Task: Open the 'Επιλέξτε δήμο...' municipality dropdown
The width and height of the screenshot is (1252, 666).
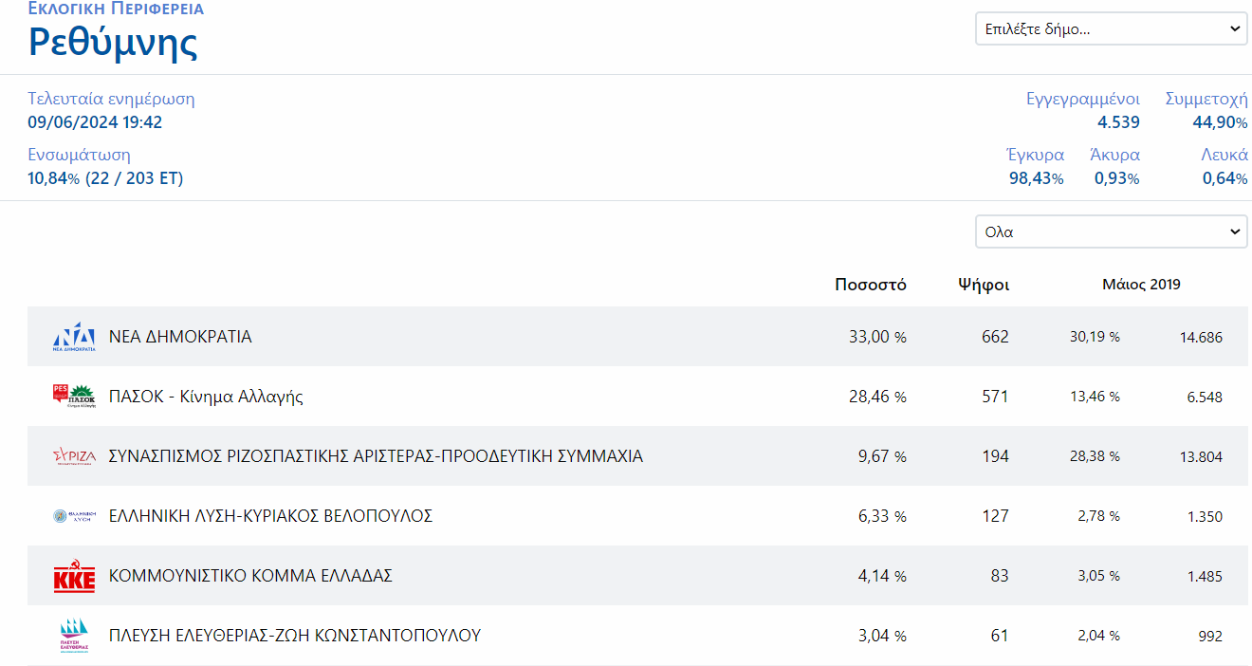Action: 1112,28
